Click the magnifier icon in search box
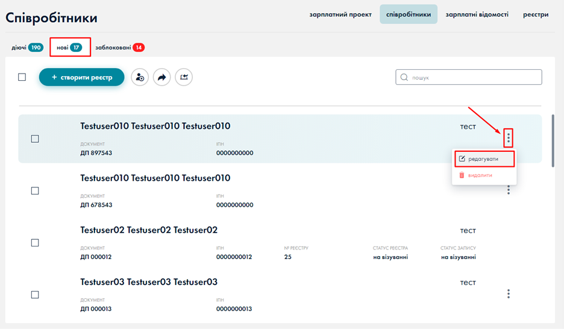This screenshot has height=329, width=564. (x=404, y=77)
